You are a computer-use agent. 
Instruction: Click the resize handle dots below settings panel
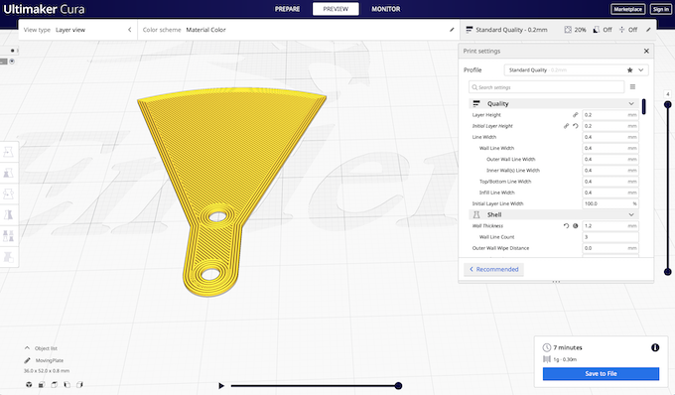(556, 282)
